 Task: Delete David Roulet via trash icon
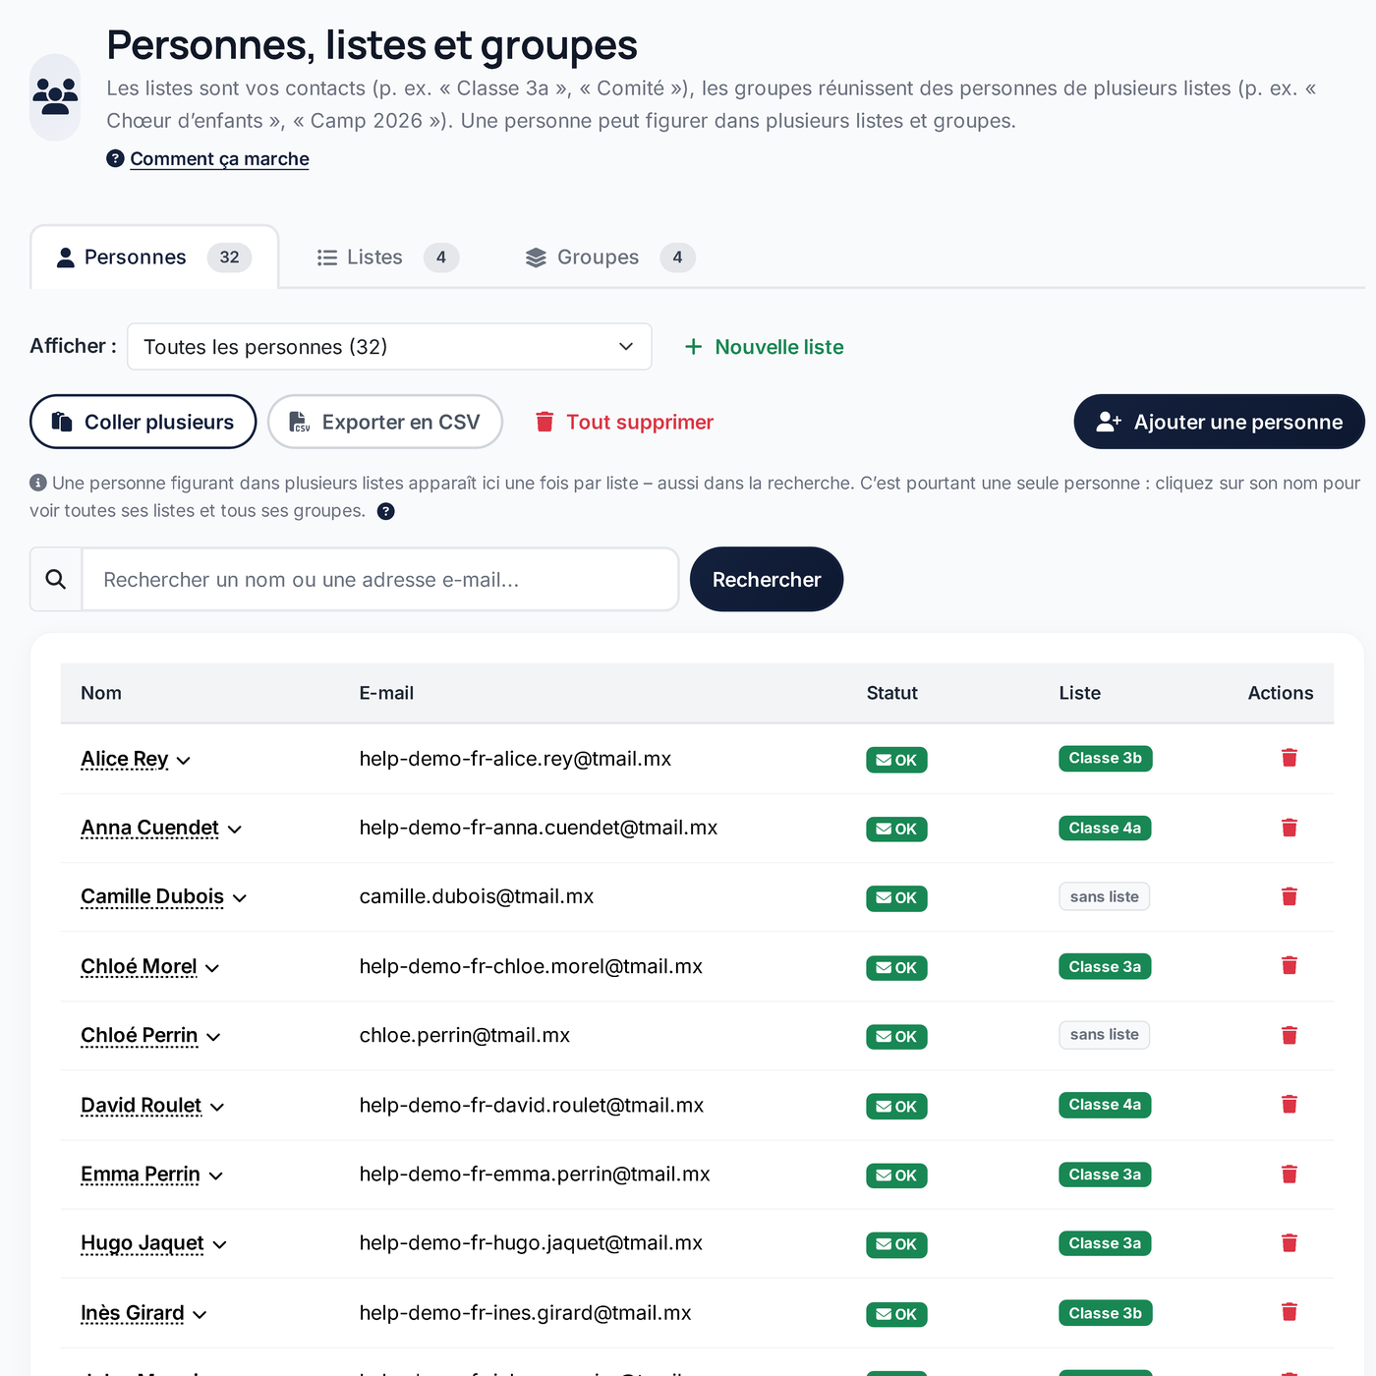pyautogui.click(x=1290, y=1105)
